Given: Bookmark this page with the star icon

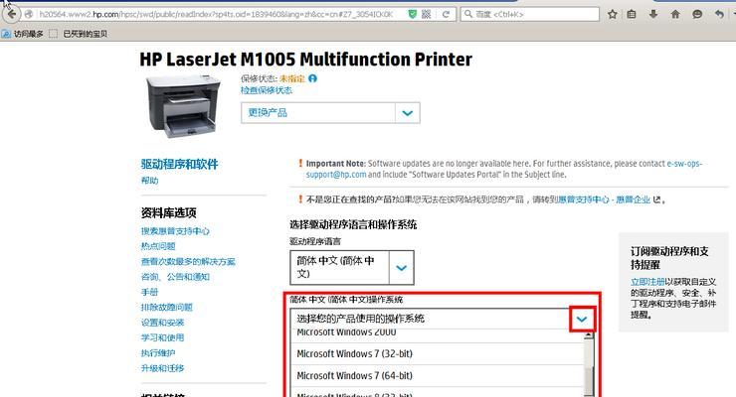Looking at the screenshot, I should click(612, 14).
